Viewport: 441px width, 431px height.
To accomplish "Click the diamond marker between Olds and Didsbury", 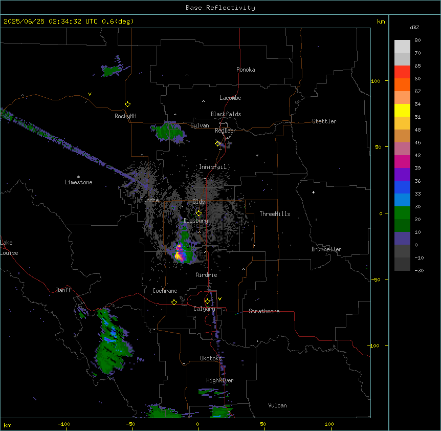I will tap(199, 213).
